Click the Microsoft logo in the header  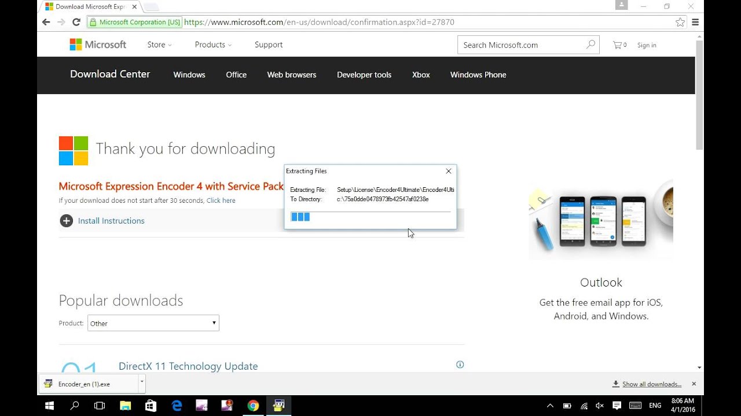tap(98, 44)
